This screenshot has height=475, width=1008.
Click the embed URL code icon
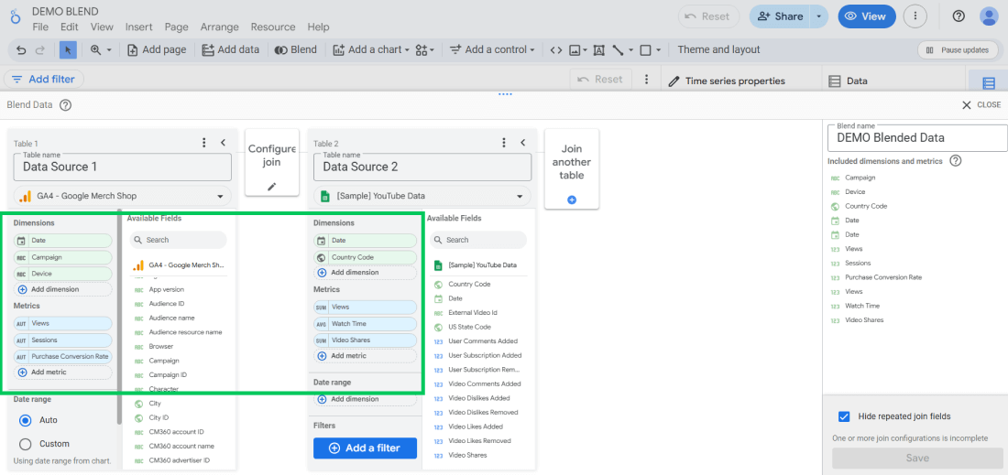point(555,50)
